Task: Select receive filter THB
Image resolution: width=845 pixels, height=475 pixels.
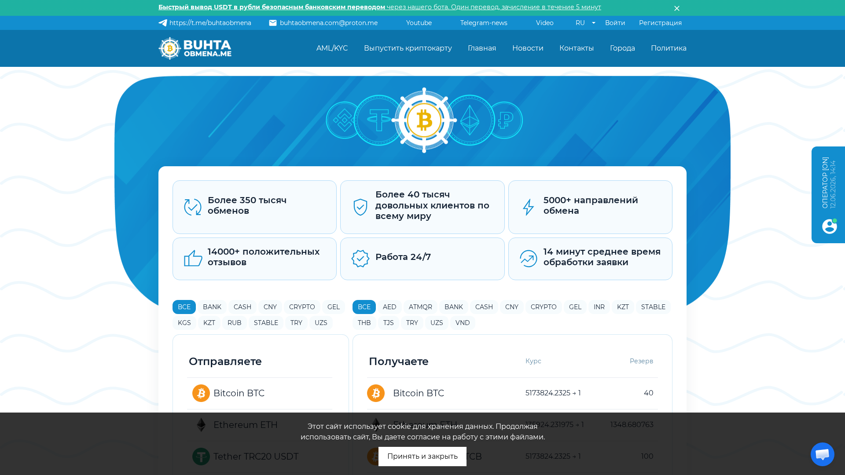Action: coord(364,323)
